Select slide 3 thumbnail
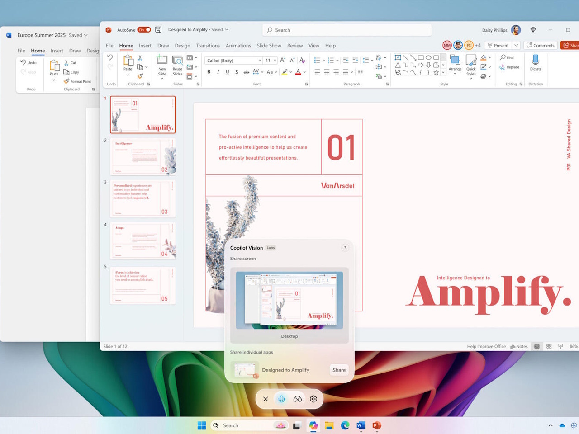Screen dimensions: 579x434 [x=143, y=198]
